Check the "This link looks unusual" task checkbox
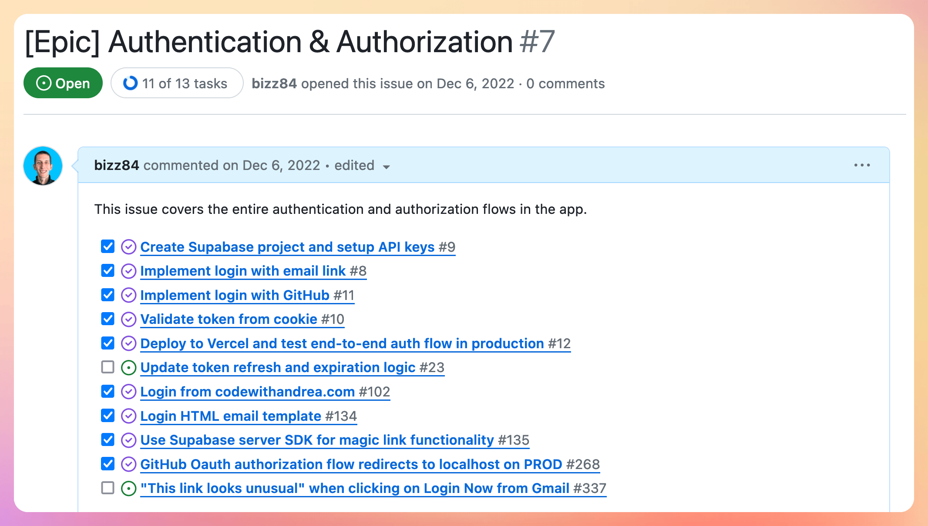Image resolution: width=928 pixels, height=526 pixels. tap(107, 488)
